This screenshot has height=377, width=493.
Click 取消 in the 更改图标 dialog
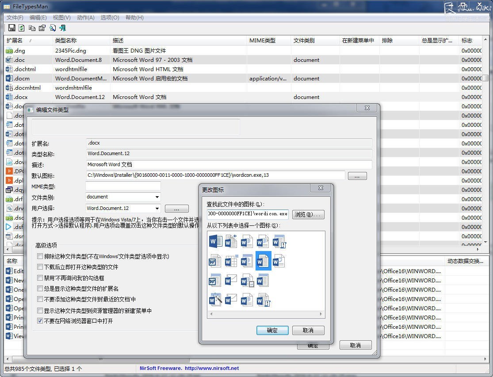(x=308, y=330)
